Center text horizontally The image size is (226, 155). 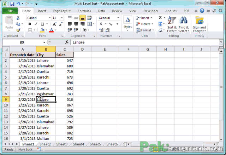76,24
